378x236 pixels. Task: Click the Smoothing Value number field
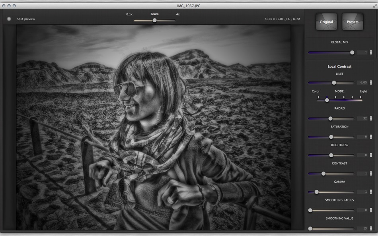click(x=362, y=228)
